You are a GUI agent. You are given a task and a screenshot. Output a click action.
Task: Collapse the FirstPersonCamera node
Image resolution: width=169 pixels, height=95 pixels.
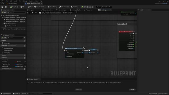(3, 24)
